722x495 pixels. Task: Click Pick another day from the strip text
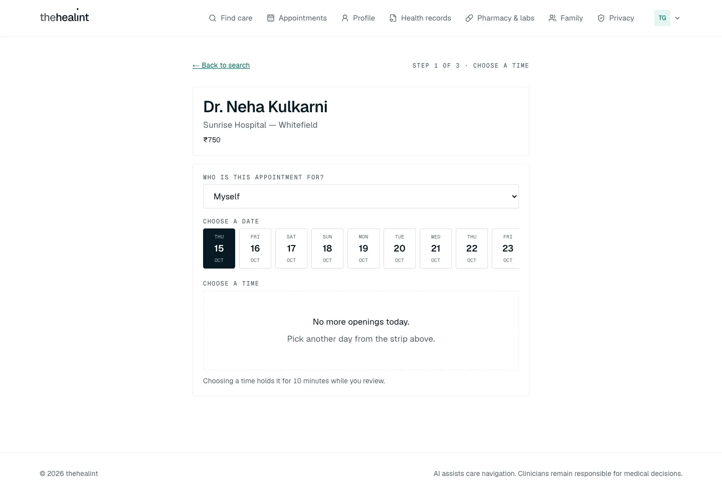pos(361,339)
